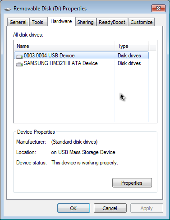Sort drives by Name column header
The width and height of the screenshot is (170, 220).
[x=64, y=46]
